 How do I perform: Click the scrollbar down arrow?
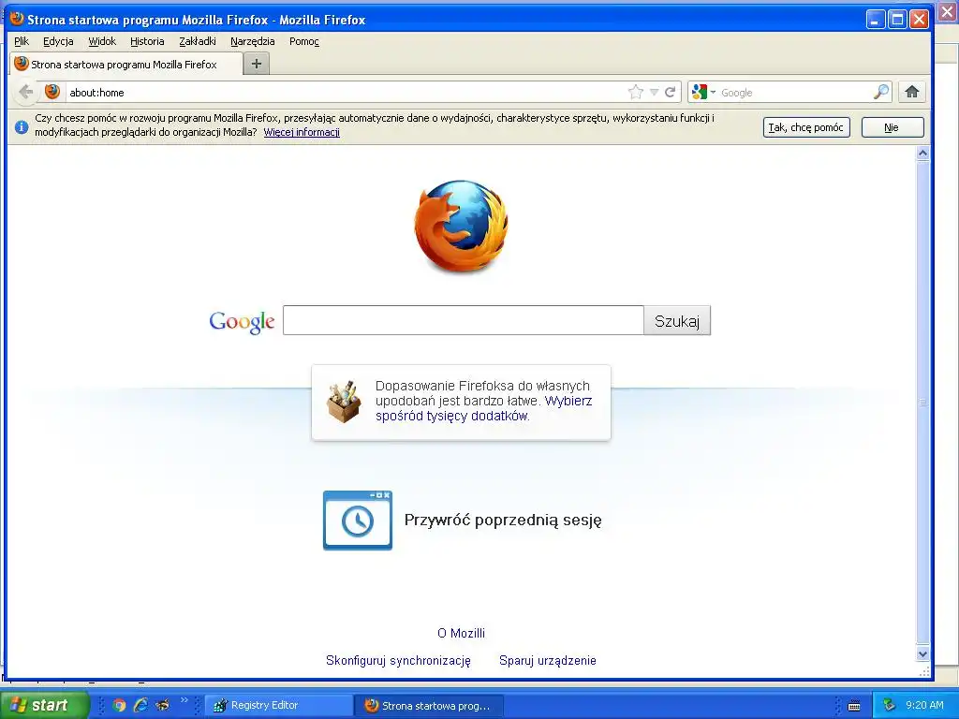922,654
